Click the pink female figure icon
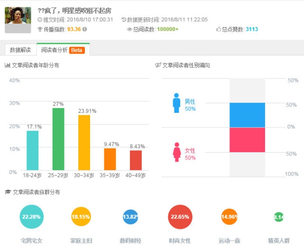This screenshot has height=248, width=304. (176, 152)
